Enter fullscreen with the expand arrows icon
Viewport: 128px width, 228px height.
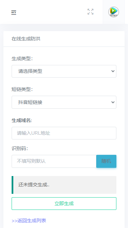pos(90,12)
